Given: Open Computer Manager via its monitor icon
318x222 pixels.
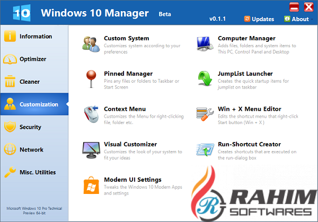Looking at the screenshot, I should 205,44.
